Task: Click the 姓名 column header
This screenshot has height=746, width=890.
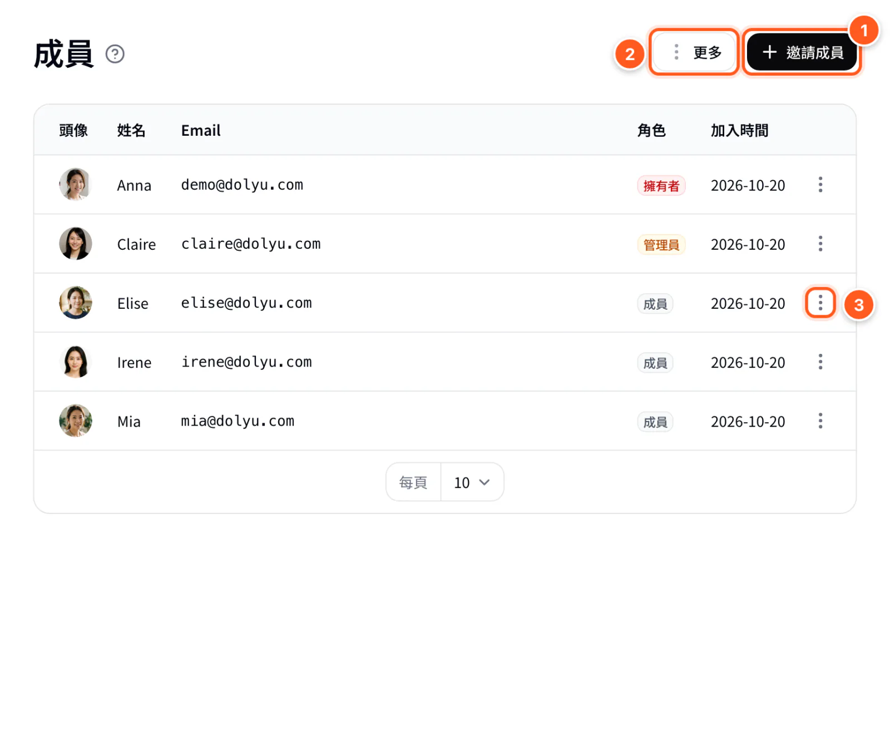Action: pyautogui.click(x=131, y=130)
